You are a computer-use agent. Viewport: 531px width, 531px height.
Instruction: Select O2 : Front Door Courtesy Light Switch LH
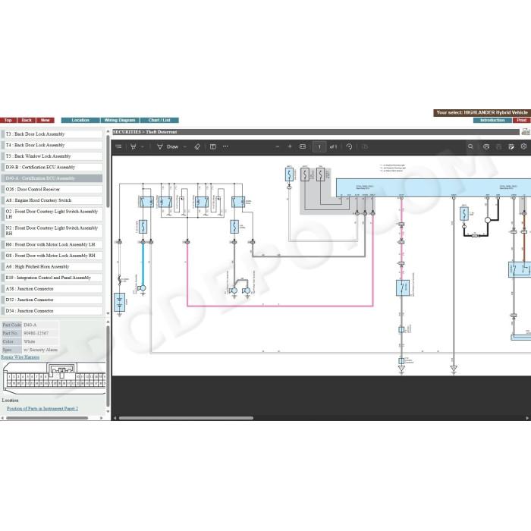pos(52,214)
